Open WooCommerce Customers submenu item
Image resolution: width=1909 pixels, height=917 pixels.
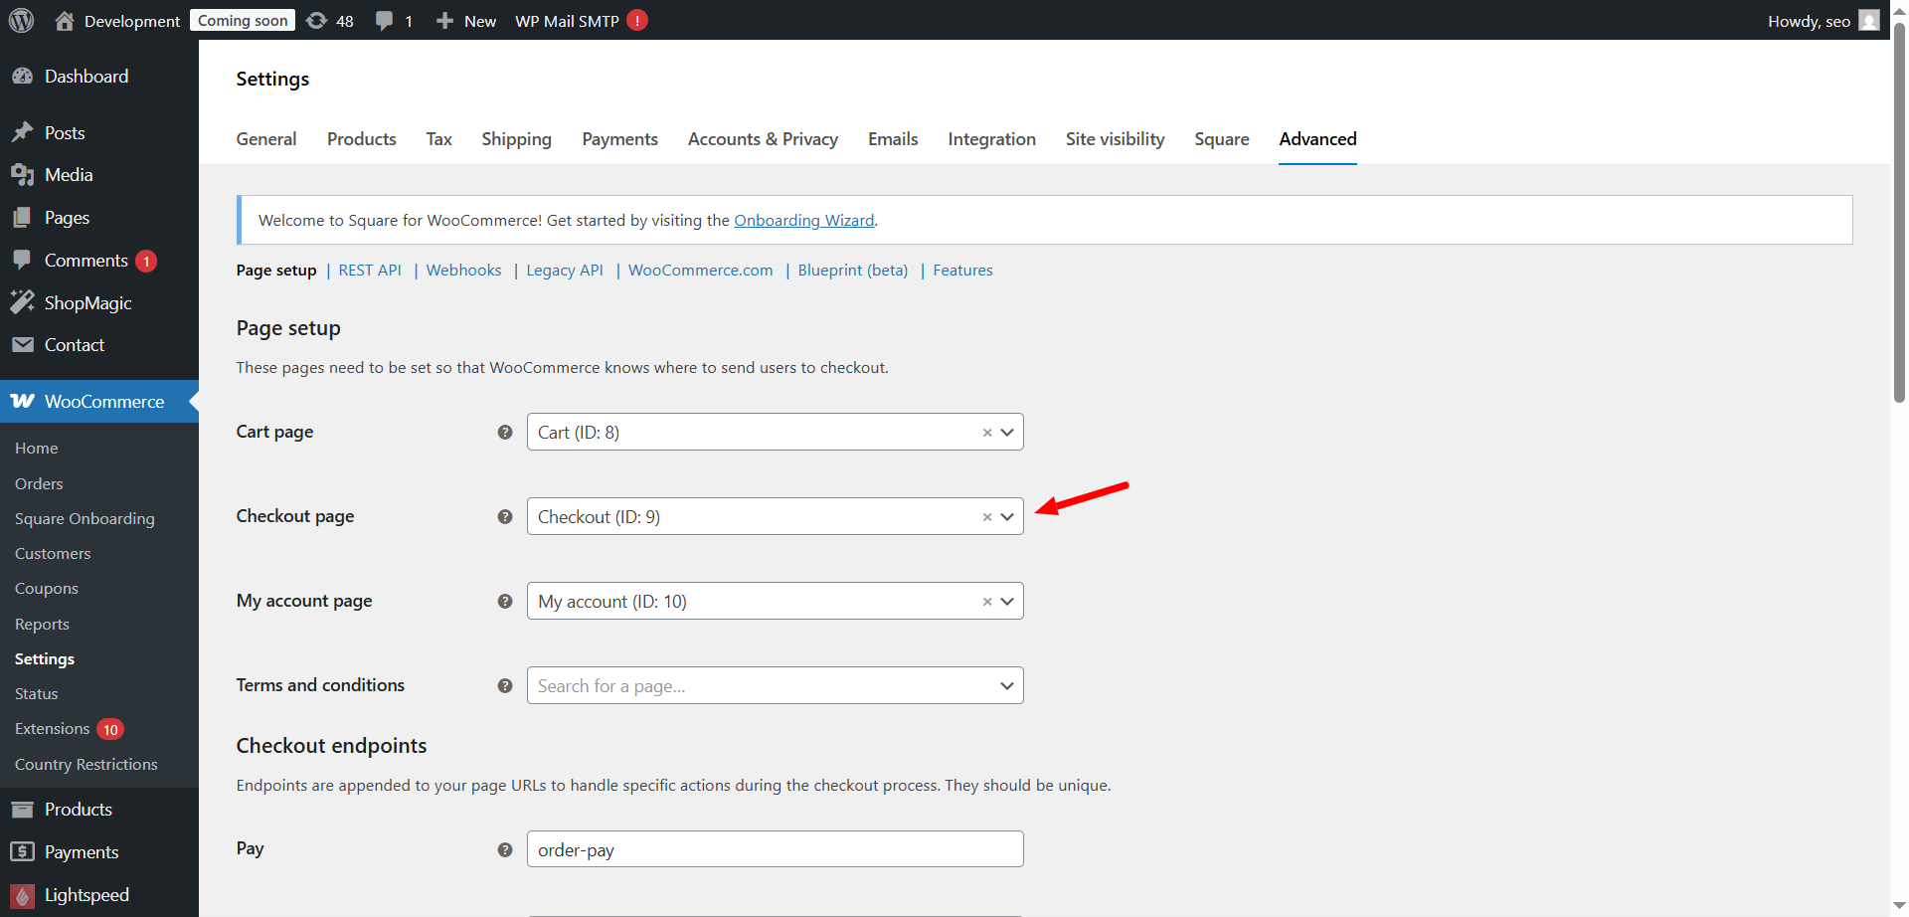pyautogui.click(x=53, y=553)
